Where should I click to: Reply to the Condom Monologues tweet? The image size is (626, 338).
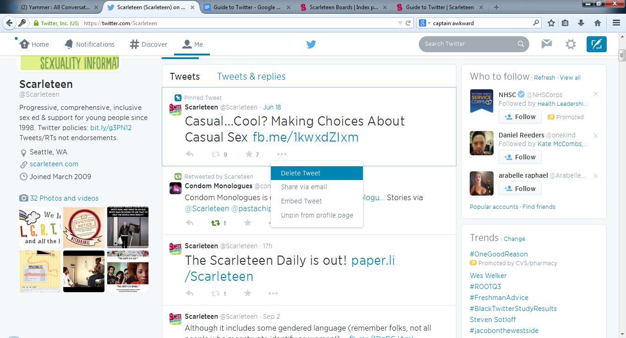point(189,223)
